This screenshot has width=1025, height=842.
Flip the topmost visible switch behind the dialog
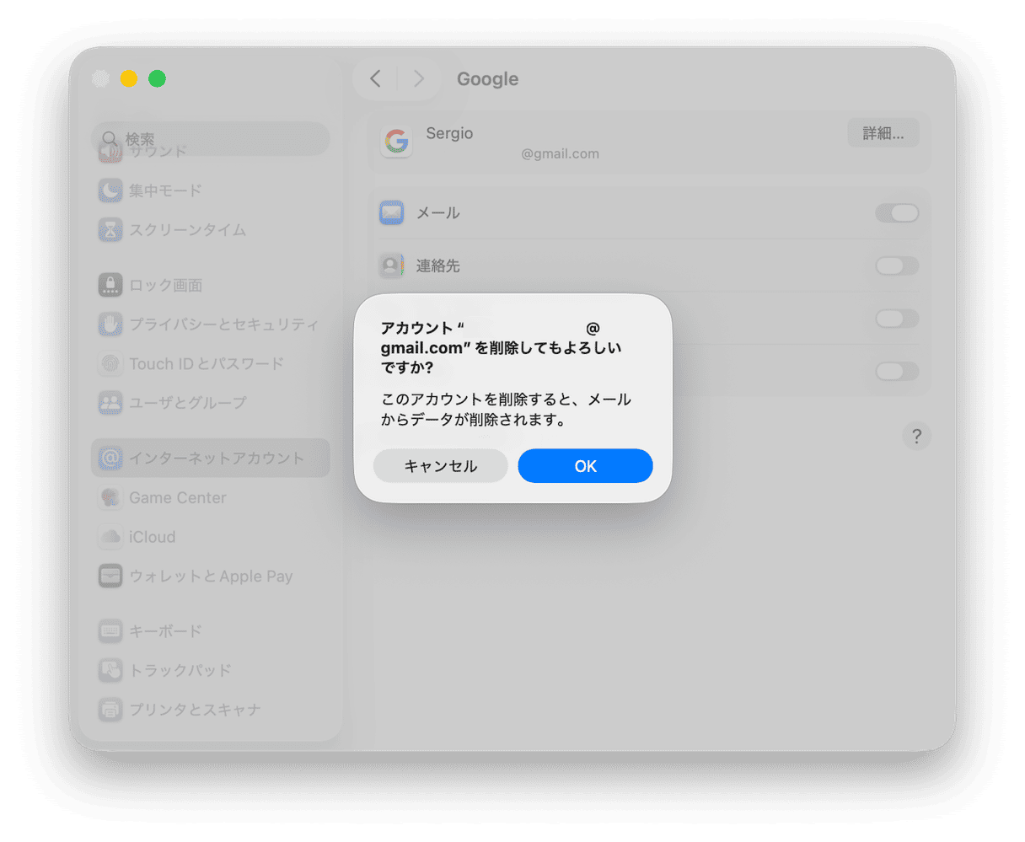897,213
